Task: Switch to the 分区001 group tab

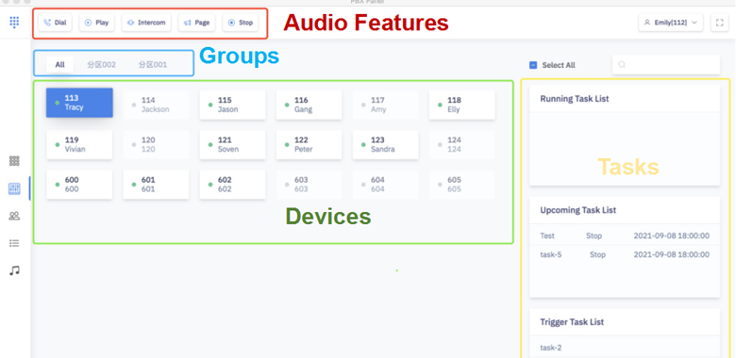Action: click(153, 65)
